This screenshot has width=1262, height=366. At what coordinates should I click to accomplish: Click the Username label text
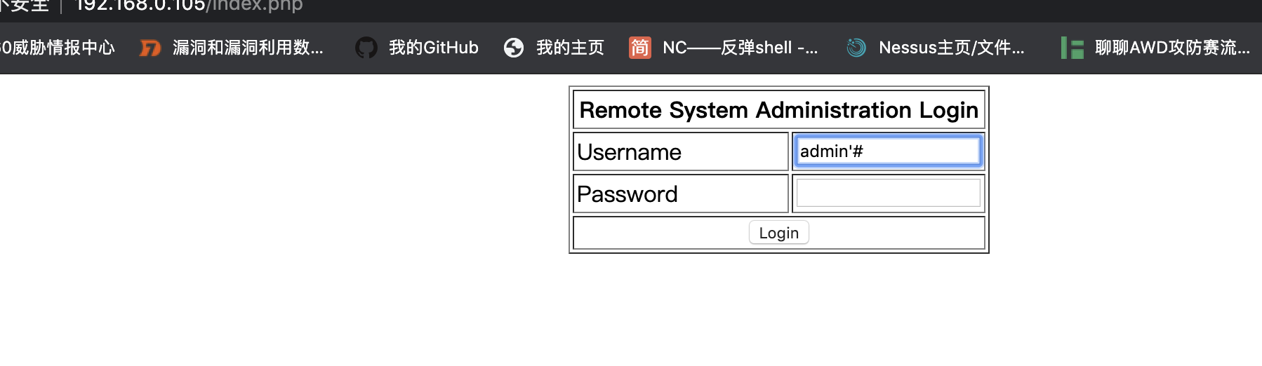tap(629, 152)
